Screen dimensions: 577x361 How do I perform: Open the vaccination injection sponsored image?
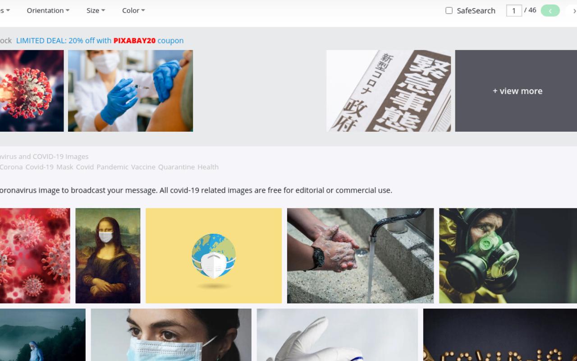tap(130, 91)
